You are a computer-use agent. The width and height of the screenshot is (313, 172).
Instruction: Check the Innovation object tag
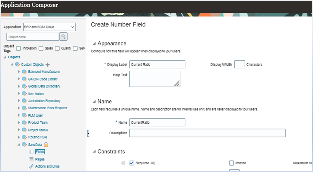coord(18,48)
